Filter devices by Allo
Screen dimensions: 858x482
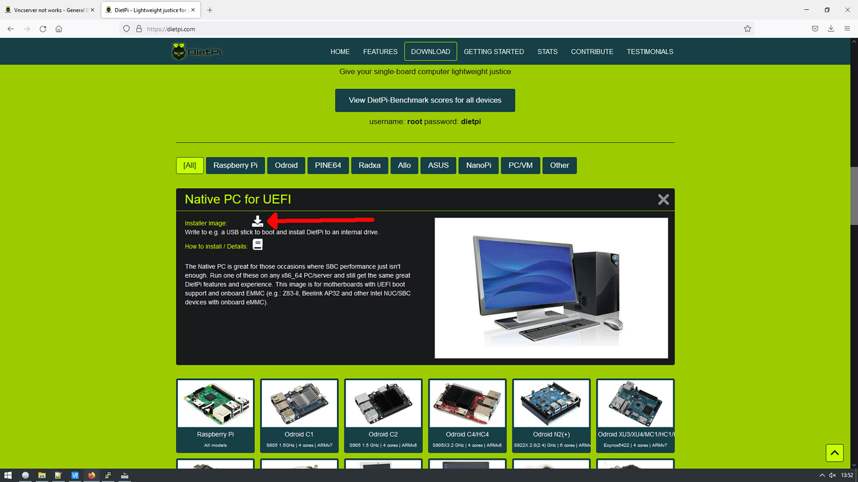(x=404, y=165)
